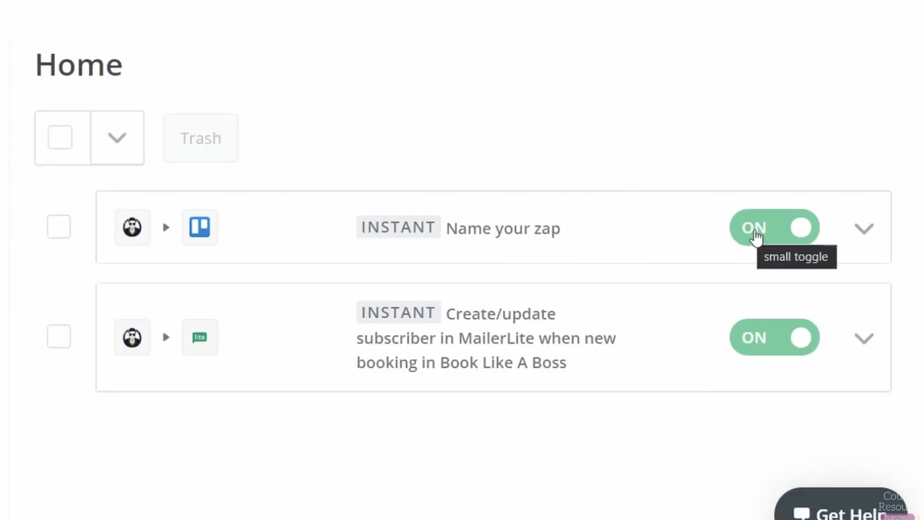The width and height of the screenshot is (924, 520).
Task: Click the arrow between apps in first zap
Action: 166,227
